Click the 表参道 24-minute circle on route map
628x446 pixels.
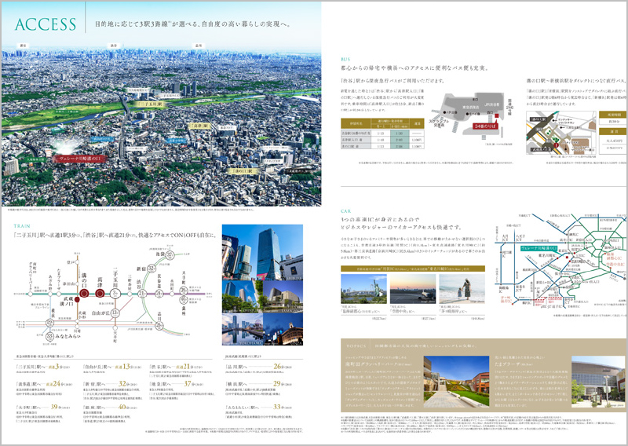159,294
